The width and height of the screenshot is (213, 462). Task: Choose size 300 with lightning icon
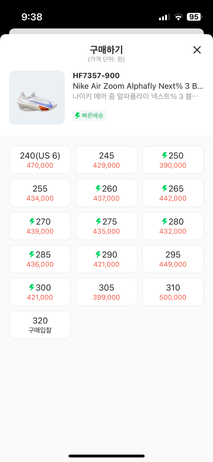click(x=40, y=292)
